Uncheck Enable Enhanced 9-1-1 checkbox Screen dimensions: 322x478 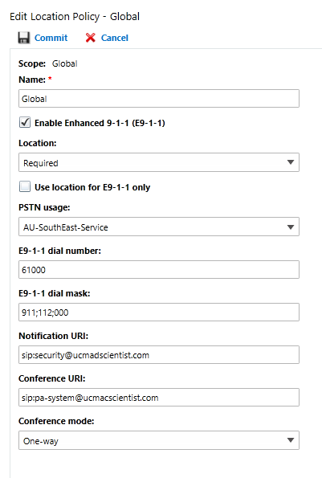(x=25, y=122)
